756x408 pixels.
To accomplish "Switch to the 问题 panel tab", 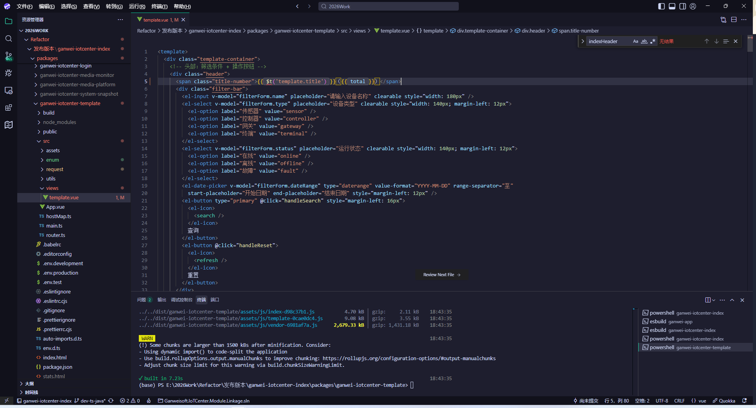I will point(144,300).
